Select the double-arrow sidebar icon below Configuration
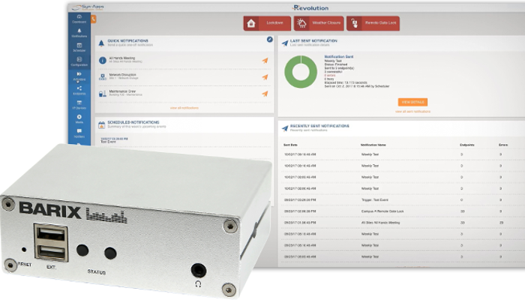525x300 pixels. tap(79, 76)
